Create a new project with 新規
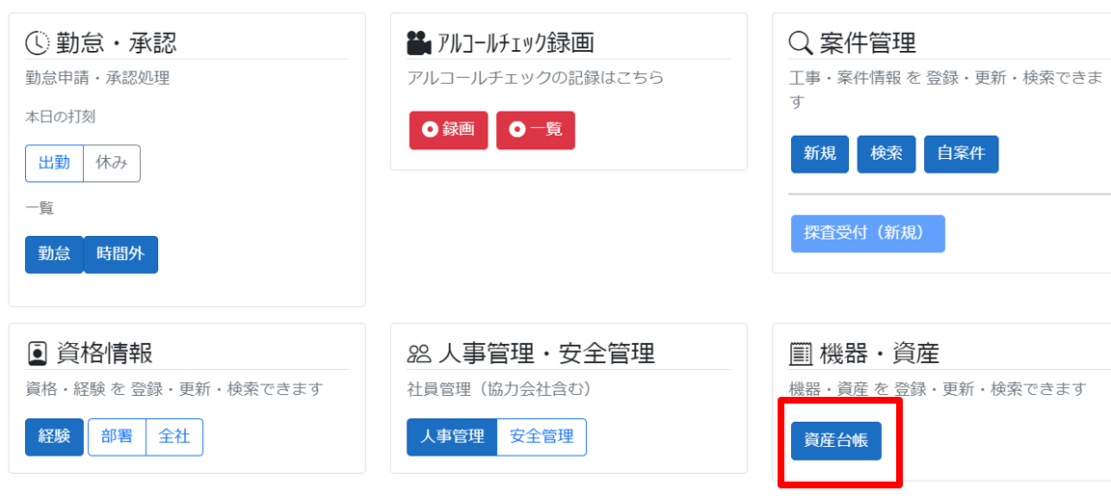1111x498 pixels. [820, 154]
